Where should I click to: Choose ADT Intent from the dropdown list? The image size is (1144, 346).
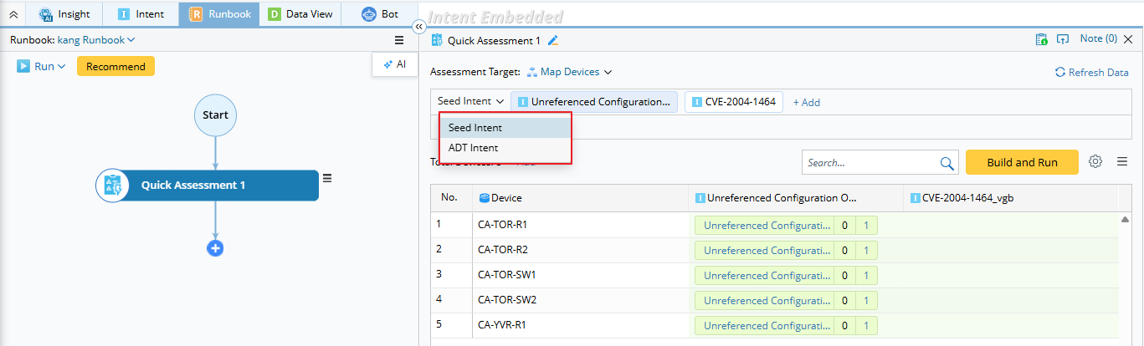474,148
